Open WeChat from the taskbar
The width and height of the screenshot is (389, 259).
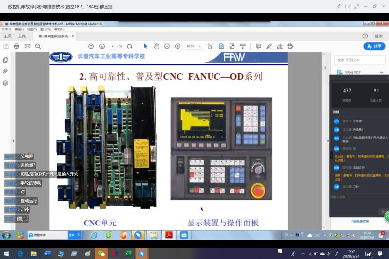[x=101, y=254]
